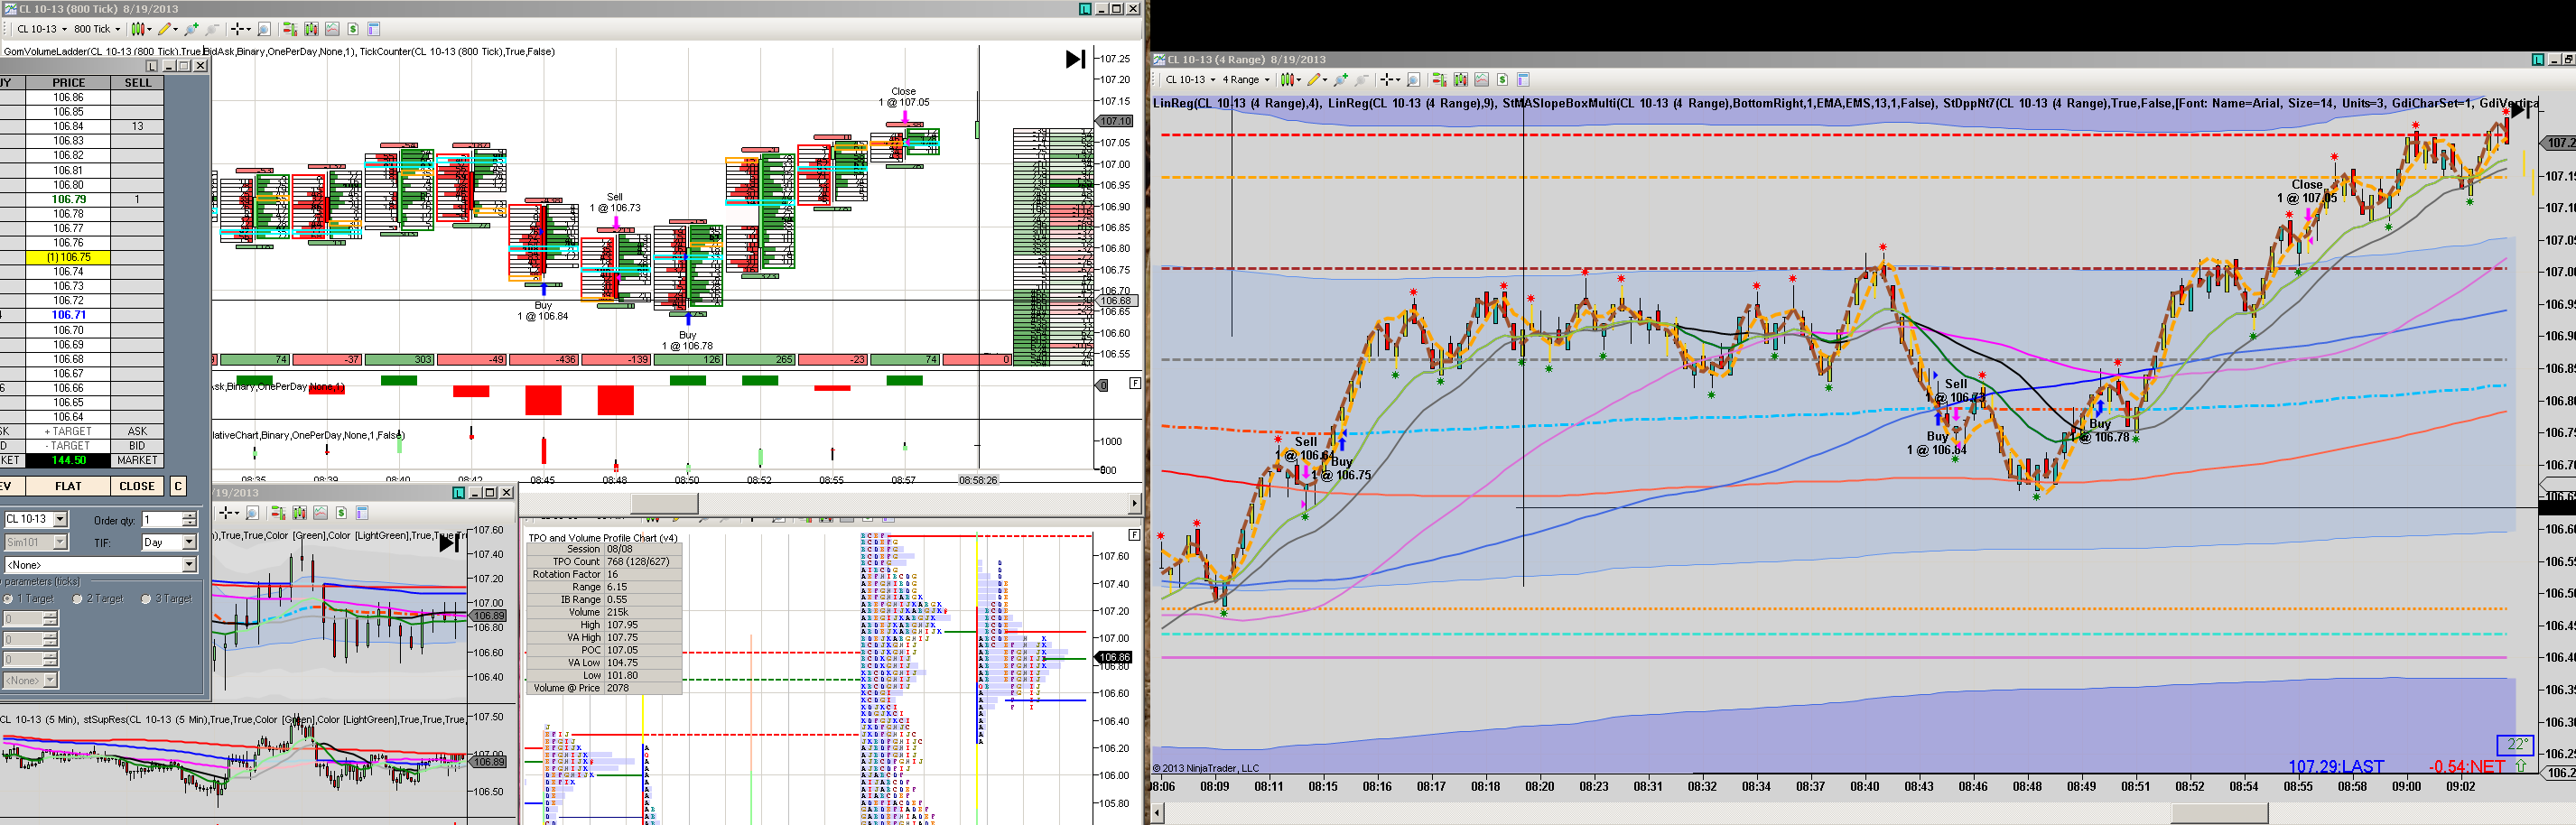Click the + TARGET cell
Image resolution: width=2576 pixels, height=825 pixels.
coord(68,432)
